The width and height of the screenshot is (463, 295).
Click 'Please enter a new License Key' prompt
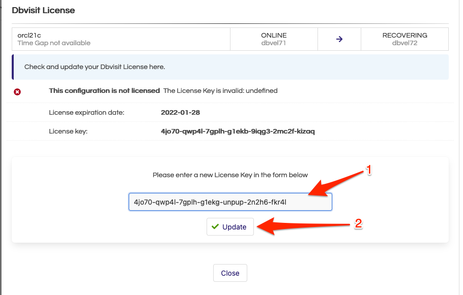pos(230,175)
